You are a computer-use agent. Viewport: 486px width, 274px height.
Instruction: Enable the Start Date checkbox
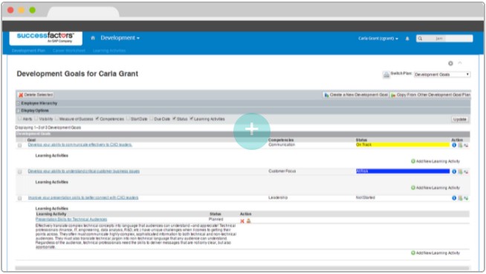(x=128, y=119)
